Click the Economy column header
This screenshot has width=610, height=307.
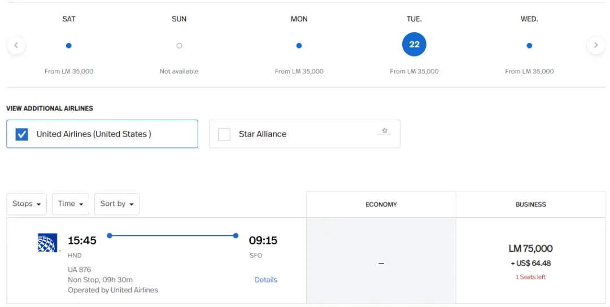(x=381, y=204)
